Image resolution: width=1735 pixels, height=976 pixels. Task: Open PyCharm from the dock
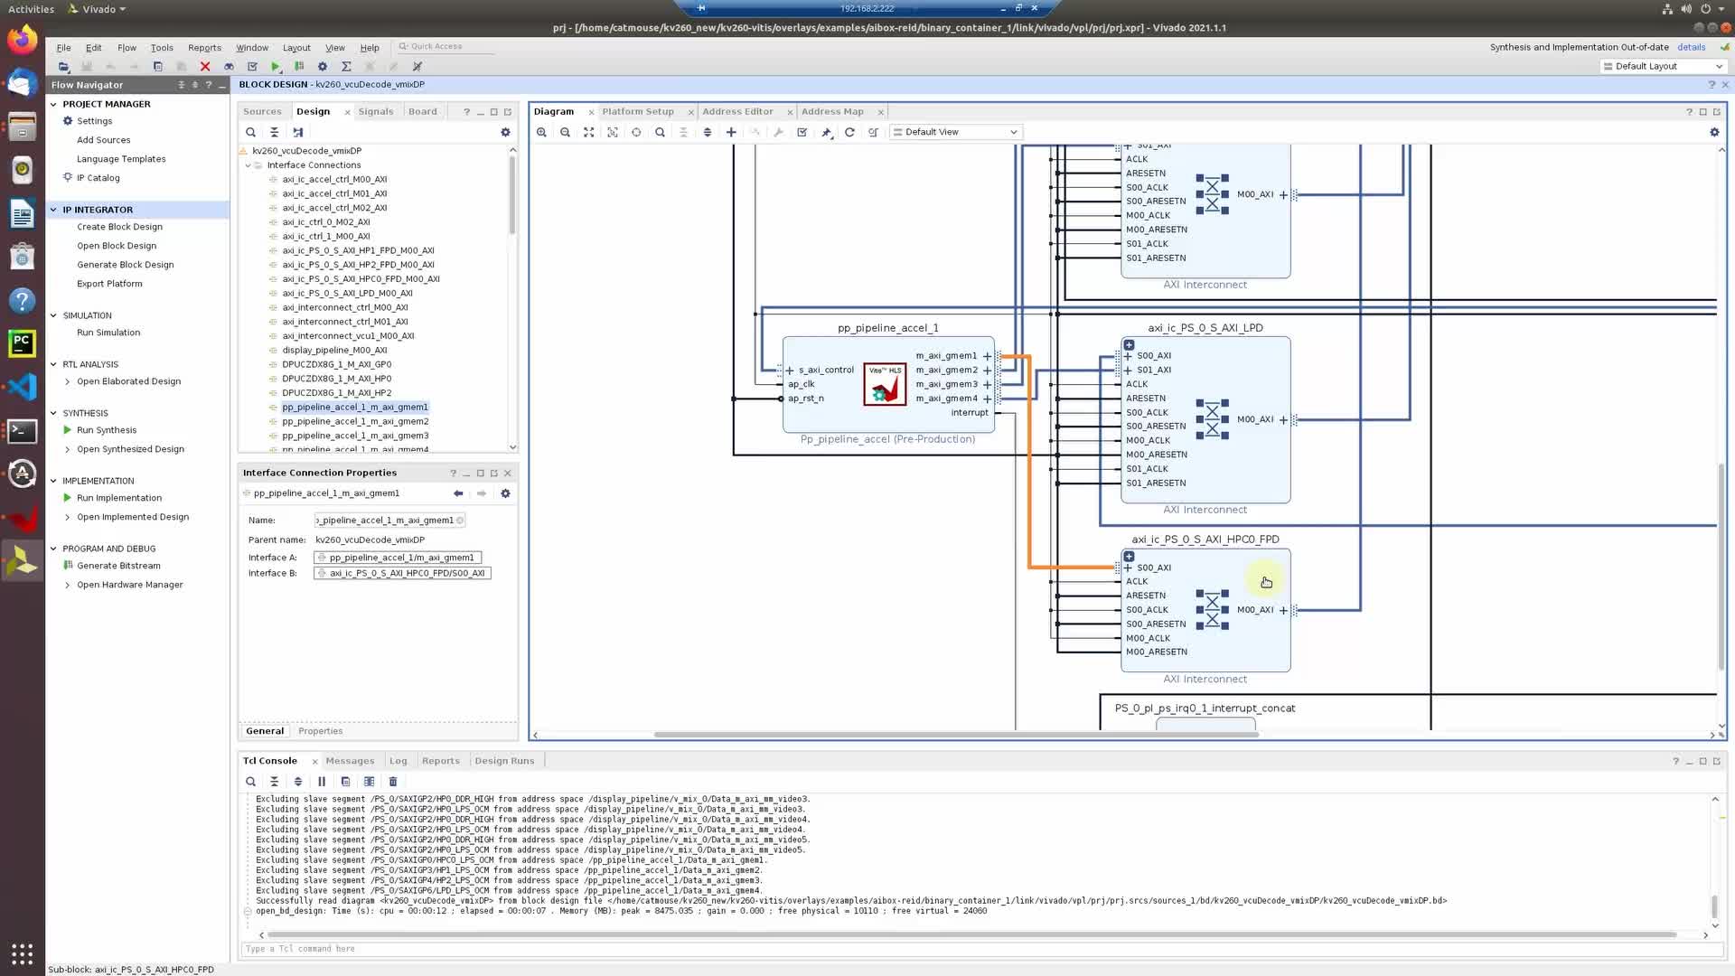coord(23,343)
